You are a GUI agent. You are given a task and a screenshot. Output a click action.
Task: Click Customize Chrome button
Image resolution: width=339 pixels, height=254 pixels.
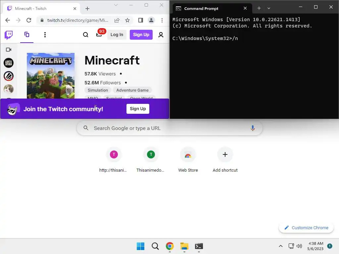click(306, 228)
